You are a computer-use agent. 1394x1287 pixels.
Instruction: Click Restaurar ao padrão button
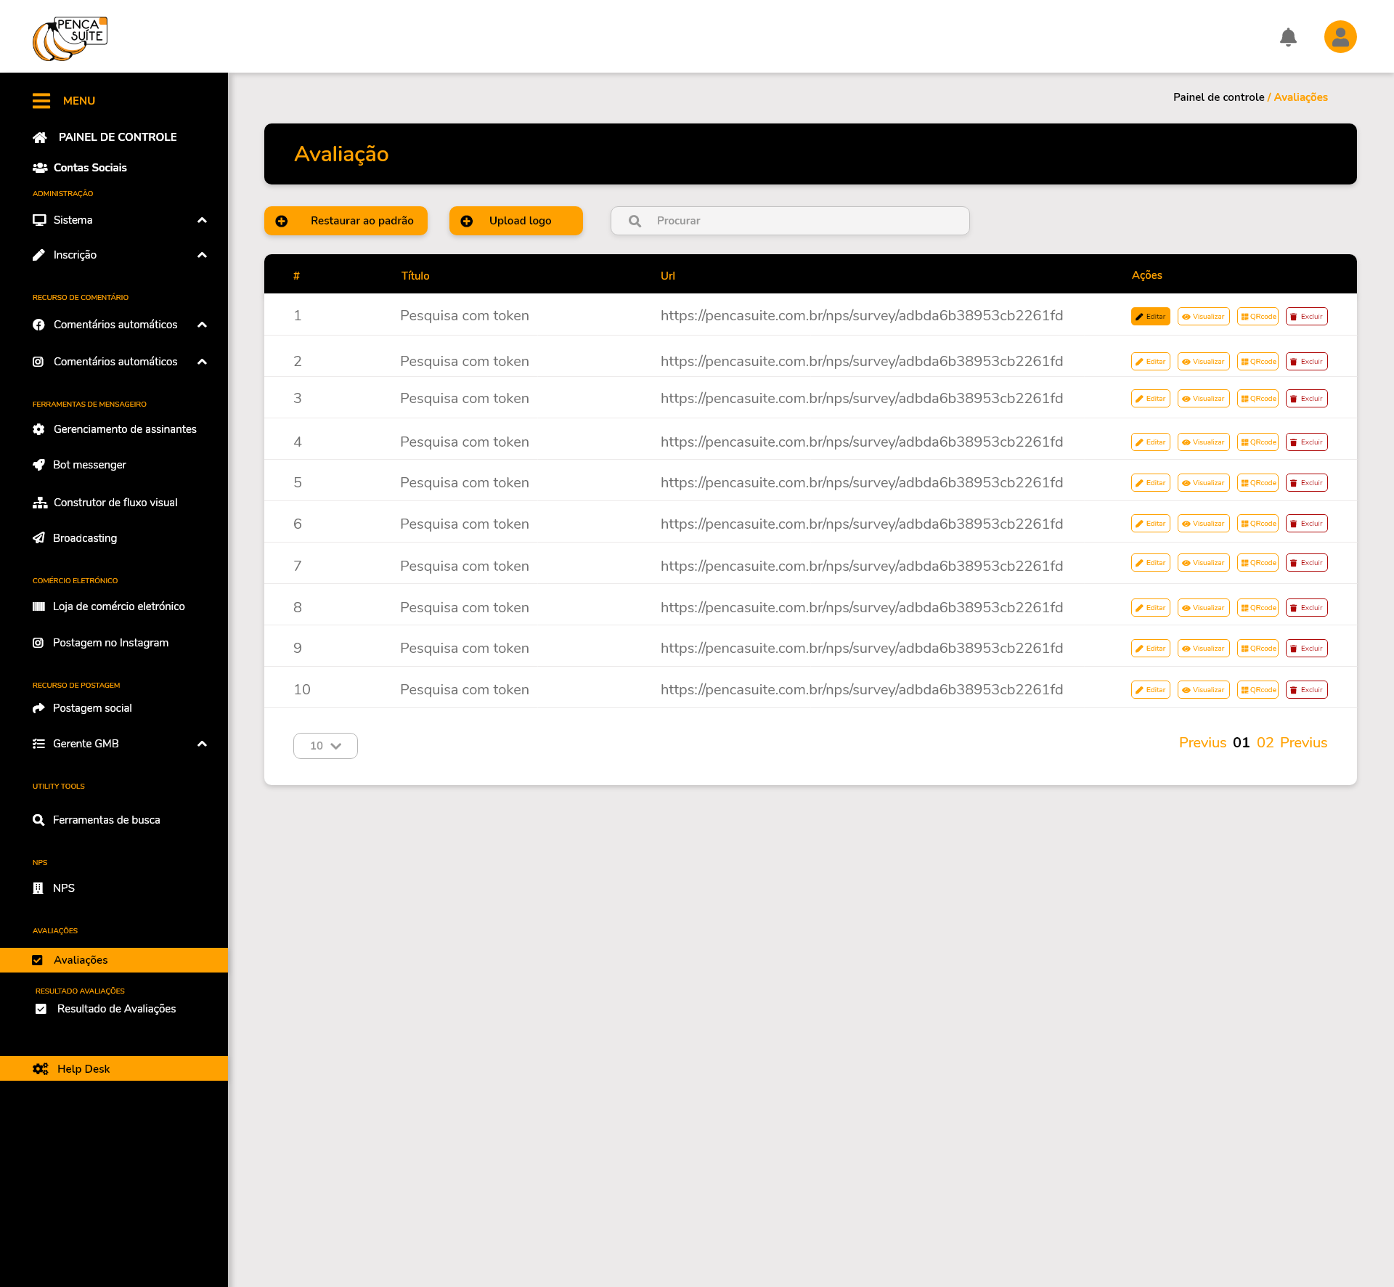pyautogui.click(x=346, y=221)
